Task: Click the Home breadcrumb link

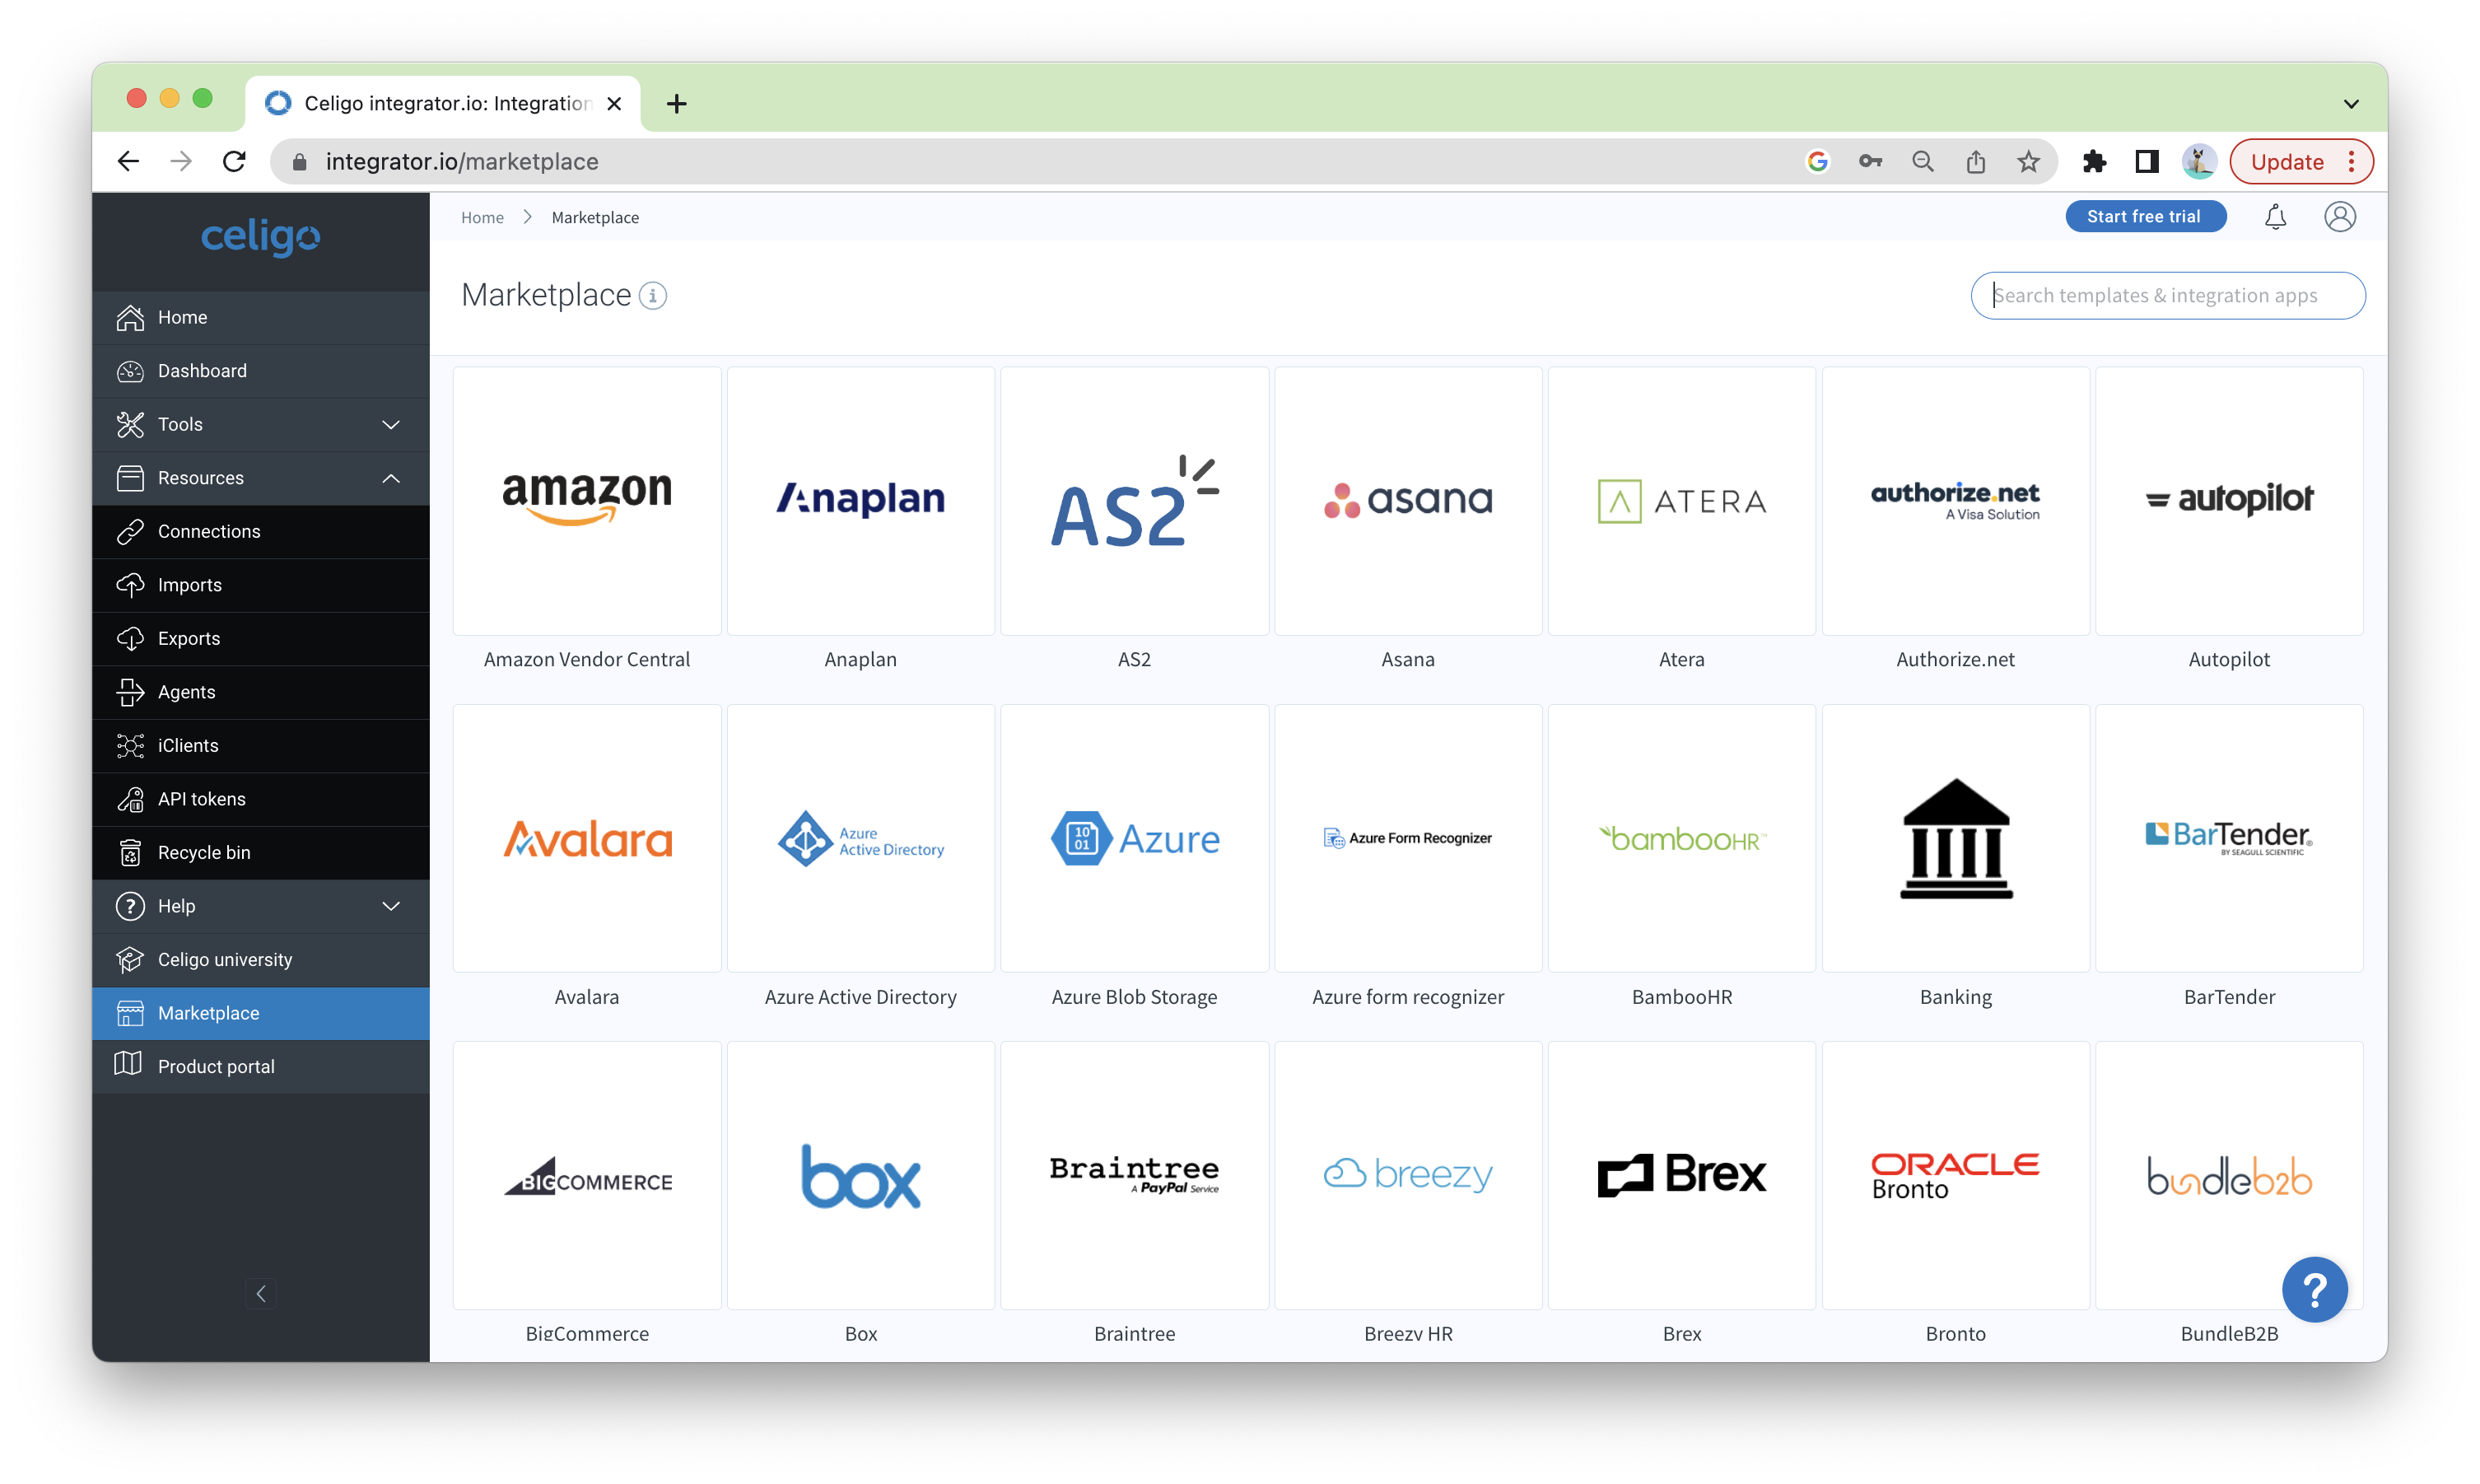Action: [x=484, y=216]
